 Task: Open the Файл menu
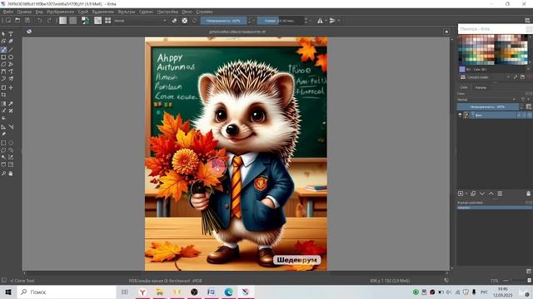click(7, 12)
